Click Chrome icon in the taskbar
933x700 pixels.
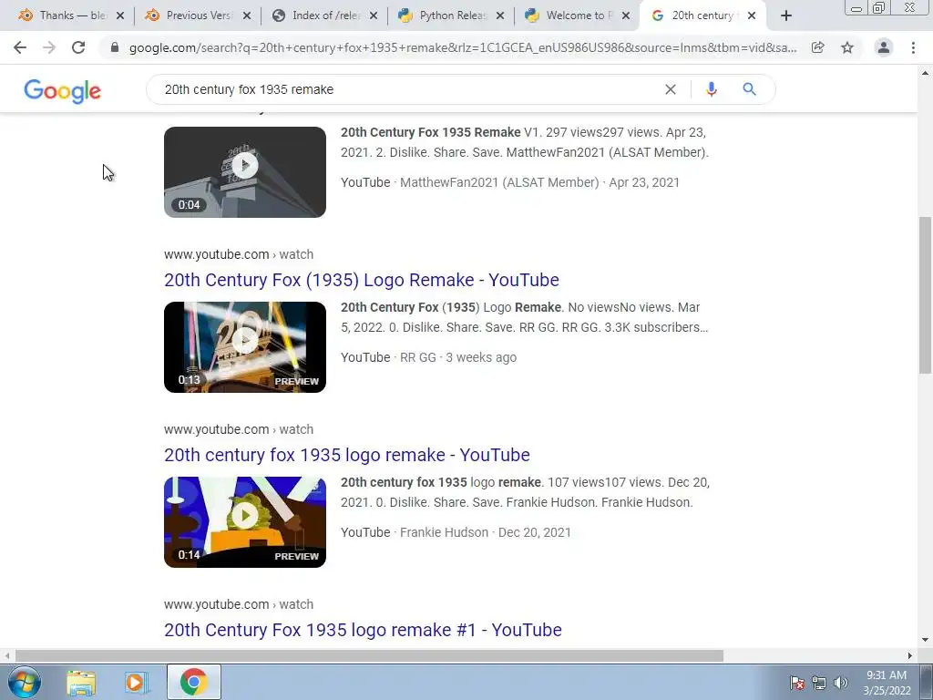click(x=193, y=682)
